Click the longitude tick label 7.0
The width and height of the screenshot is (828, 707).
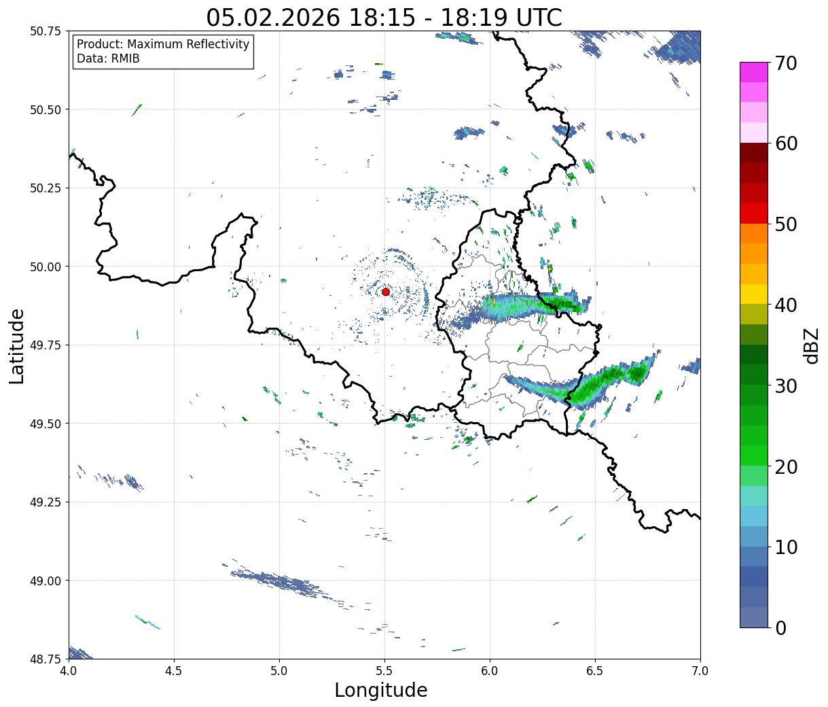(x=700, y=670)
